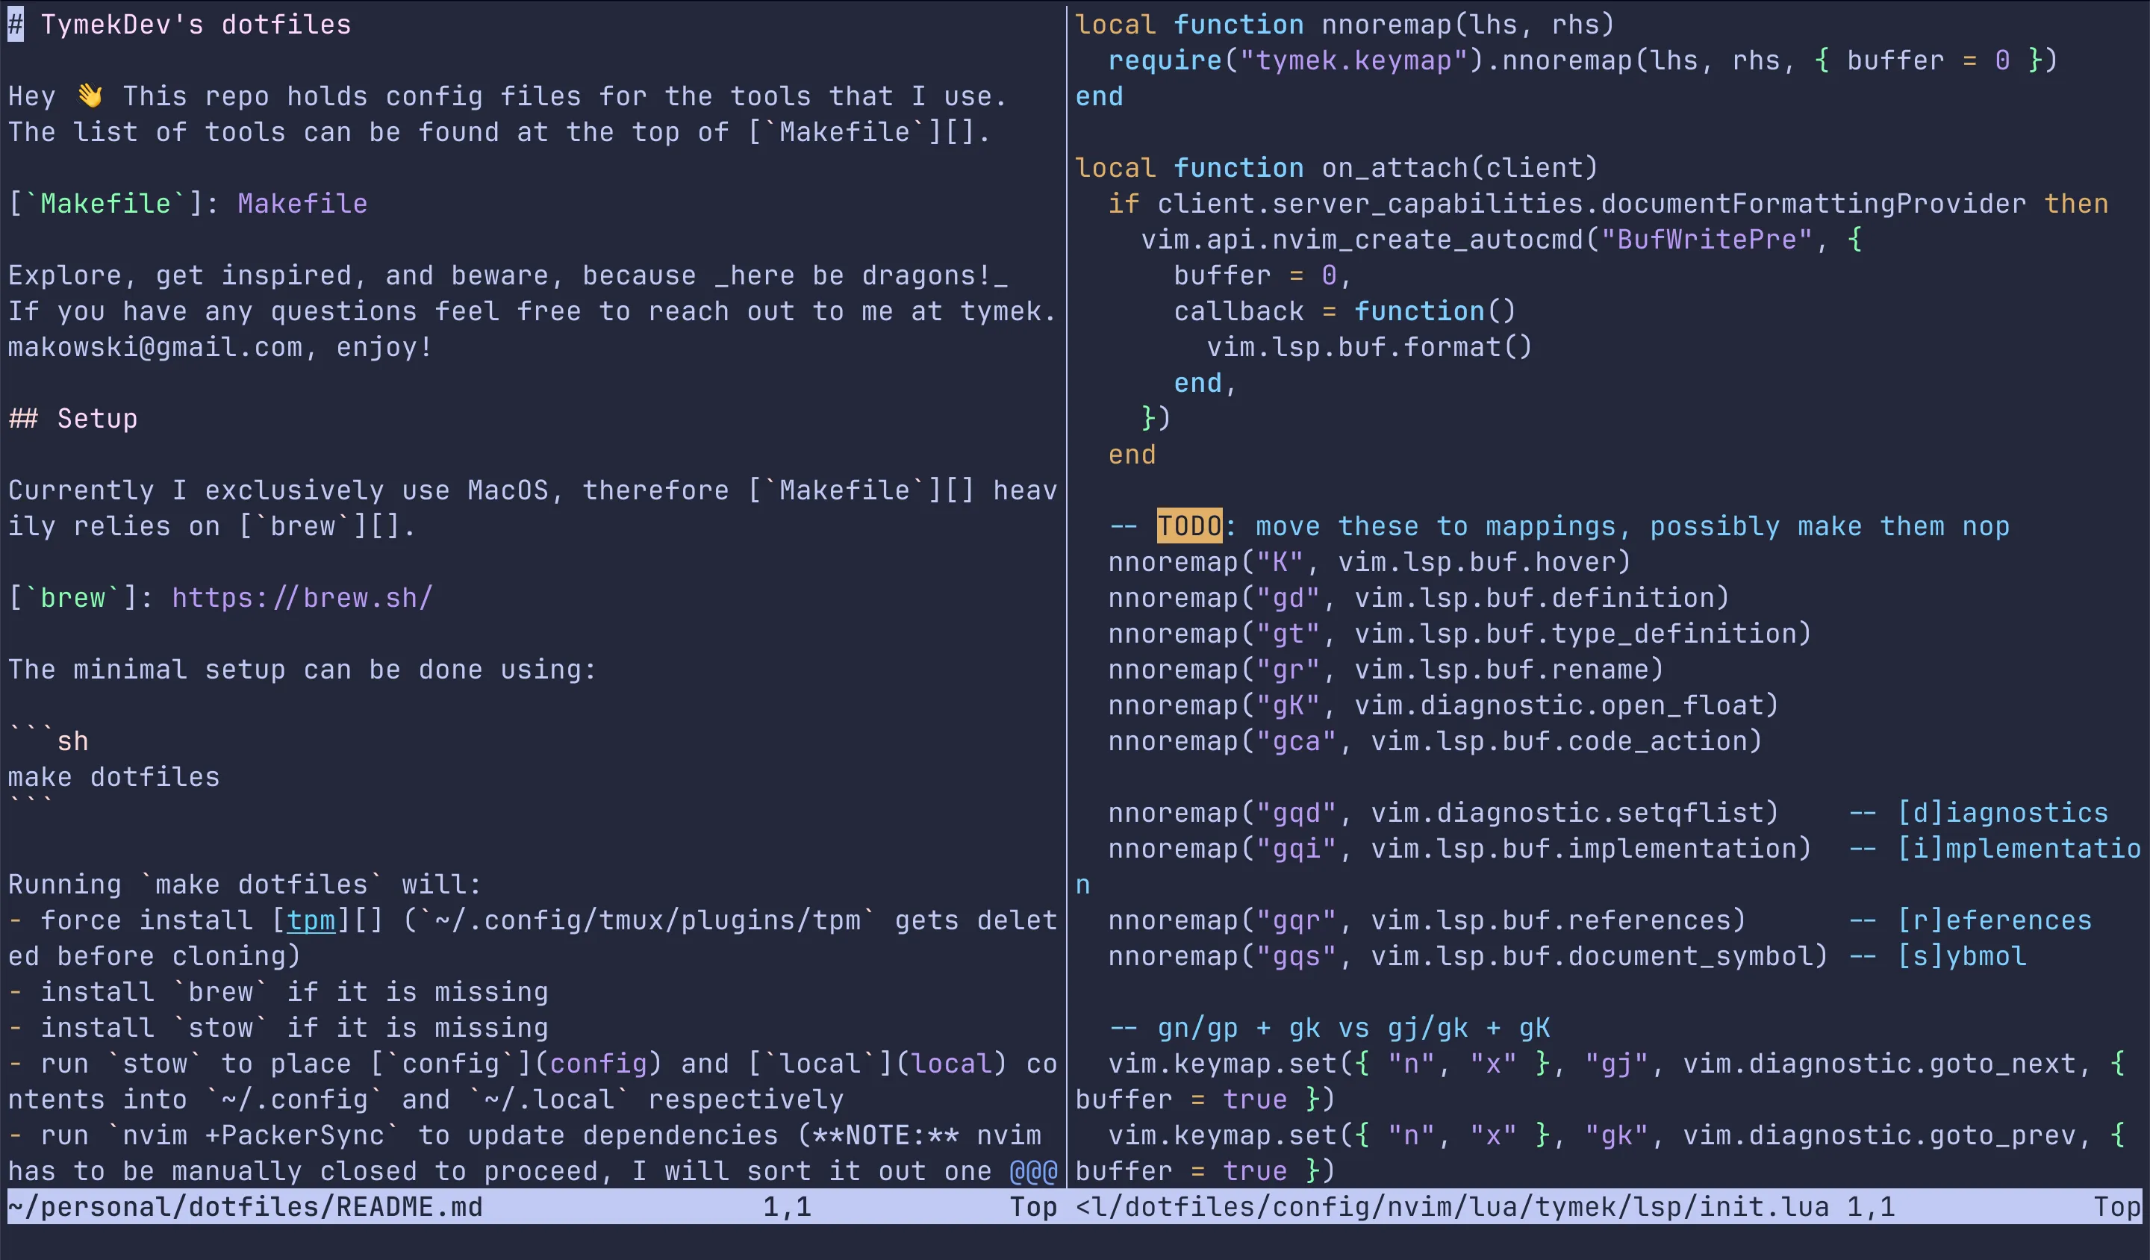The height and width of the screenshot is (1260, 2150).
Task: Click the [`Makefile`]: reference definition label
Action: [x=106, y=204]
